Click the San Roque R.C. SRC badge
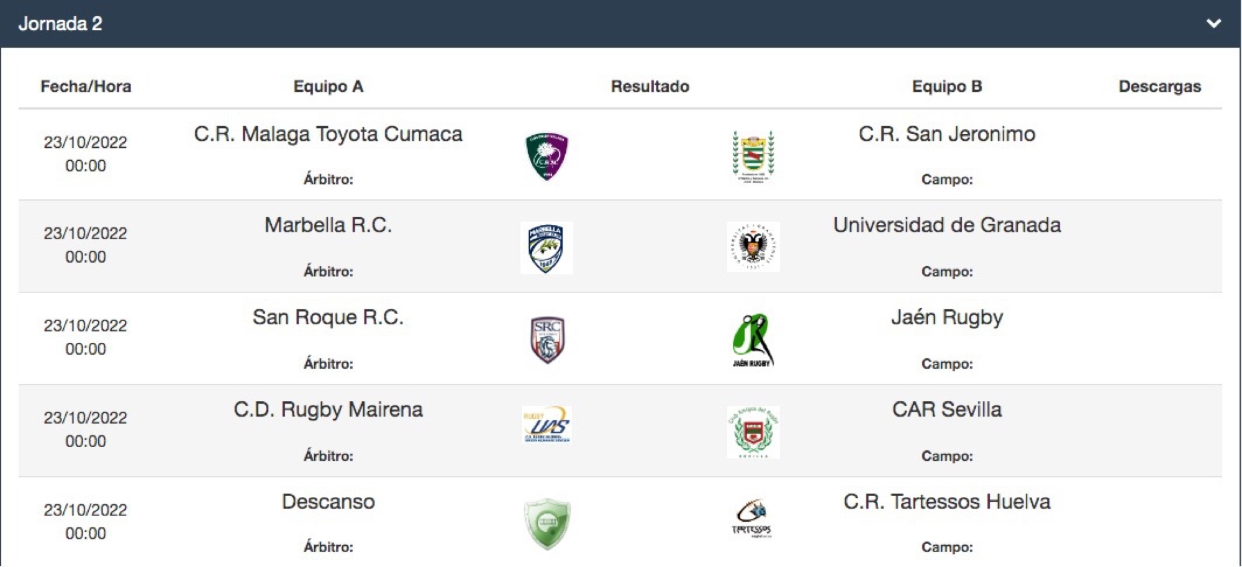 pos(546,340)
